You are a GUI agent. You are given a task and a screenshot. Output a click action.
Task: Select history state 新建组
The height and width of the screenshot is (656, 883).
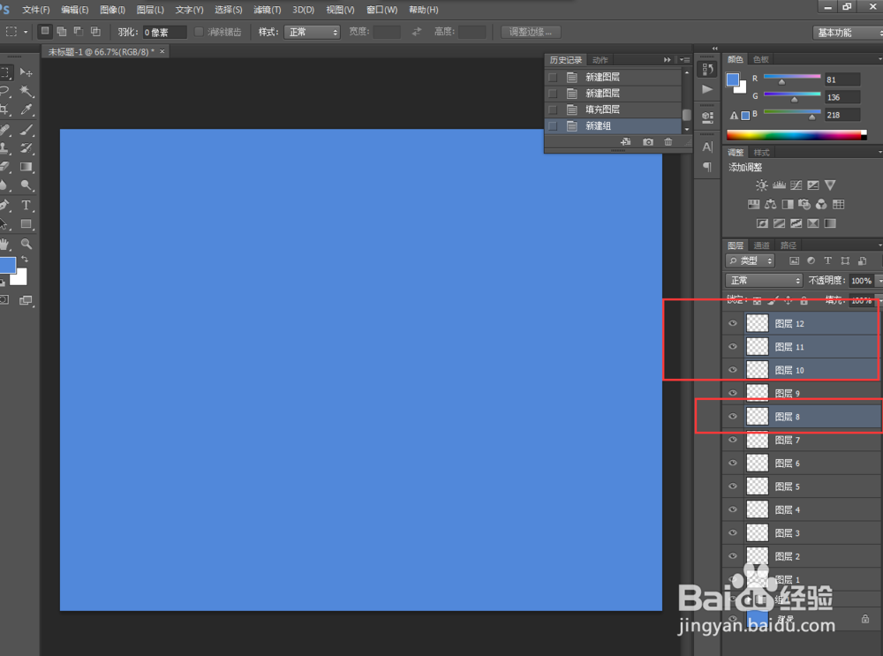(614, 126)
